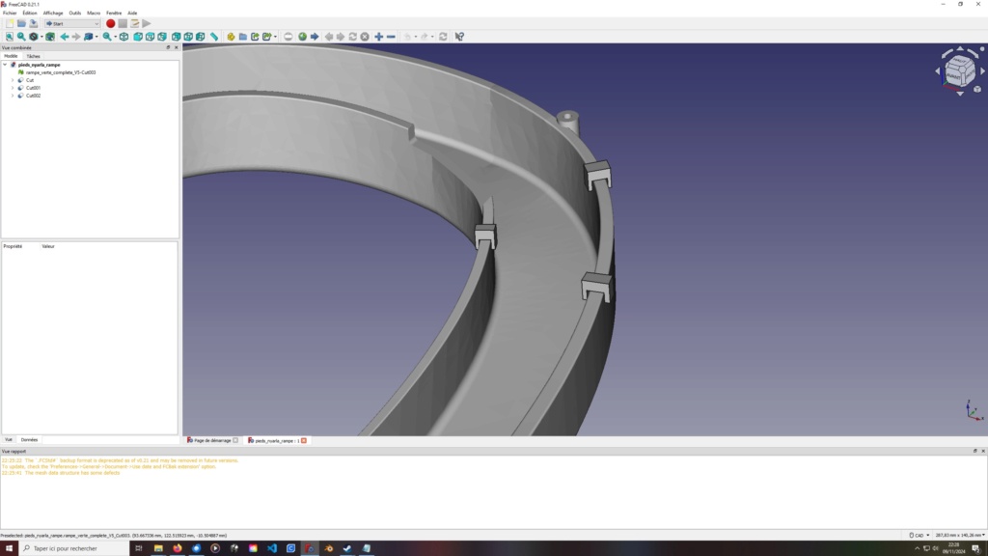The image size is (988, 556).
Task: Start macro recording with the red button
Action: pos(110,23)
